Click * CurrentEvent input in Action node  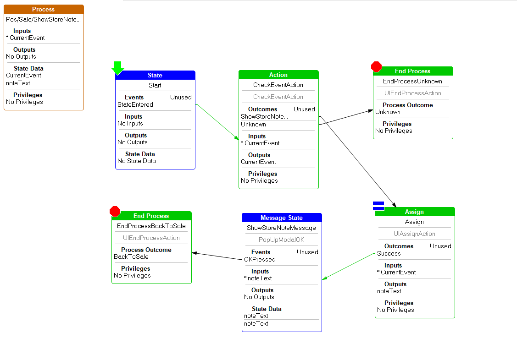[x=260, y=143]
